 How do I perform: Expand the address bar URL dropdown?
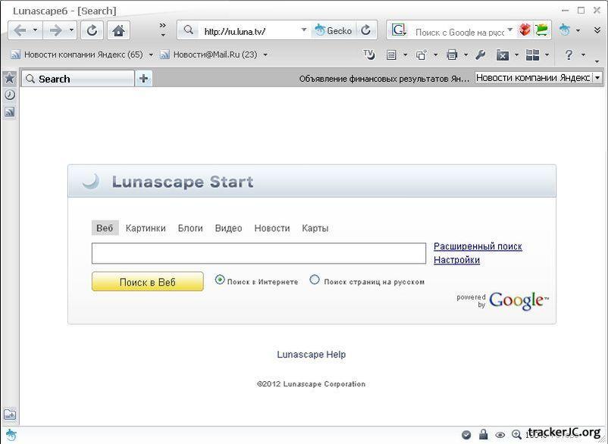(x=304, y=30)
